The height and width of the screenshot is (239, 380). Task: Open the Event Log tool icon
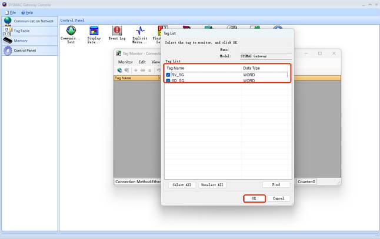[x=117, y=33]
